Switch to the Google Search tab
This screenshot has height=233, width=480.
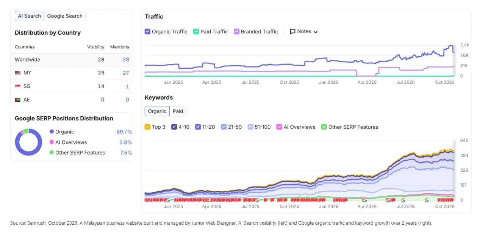click(65, 16)
